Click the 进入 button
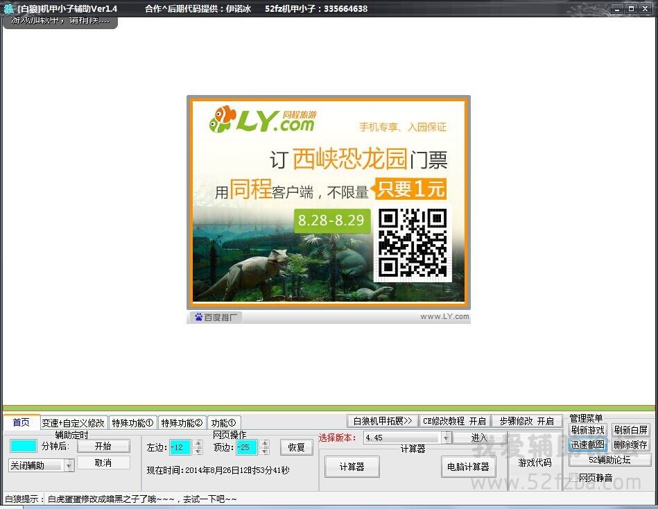Viewport: 658px width, 509px height. point(479,438)
